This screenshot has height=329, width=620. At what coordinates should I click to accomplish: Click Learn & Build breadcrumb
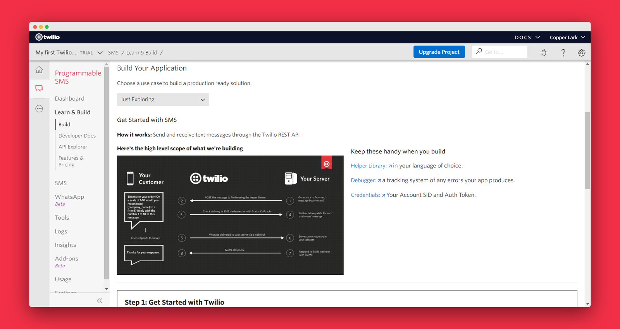(x=141, y=53)
